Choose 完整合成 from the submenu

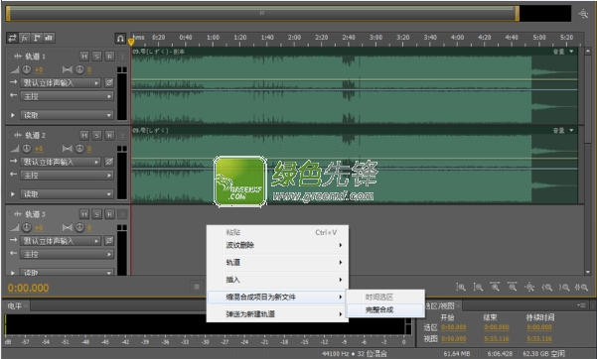coord(385,310)
